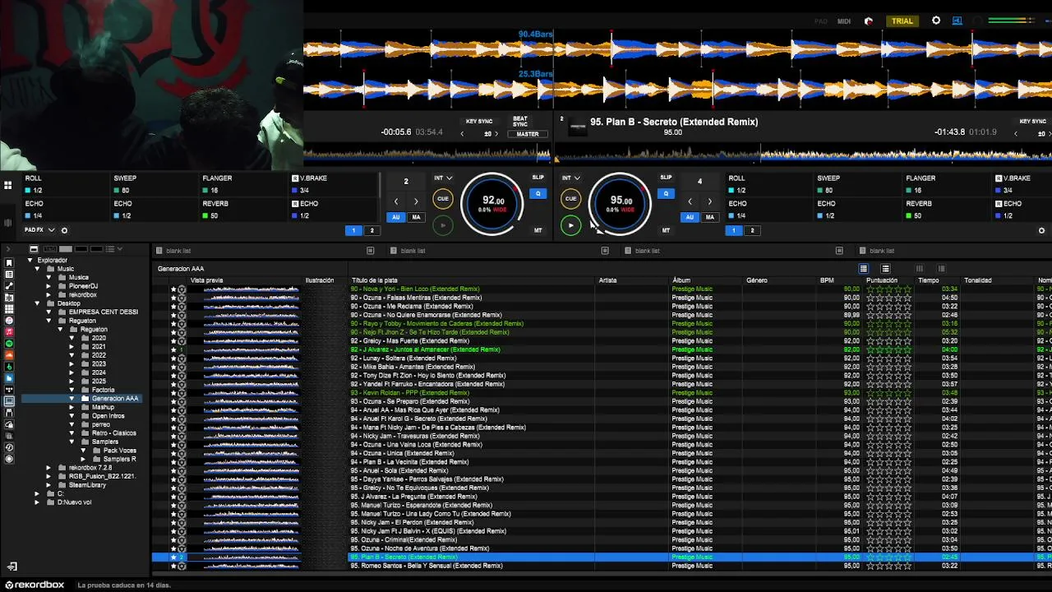Click the record icon next to TRIAL
Viewport: 1052px width, 592px height.
point(869,21)
